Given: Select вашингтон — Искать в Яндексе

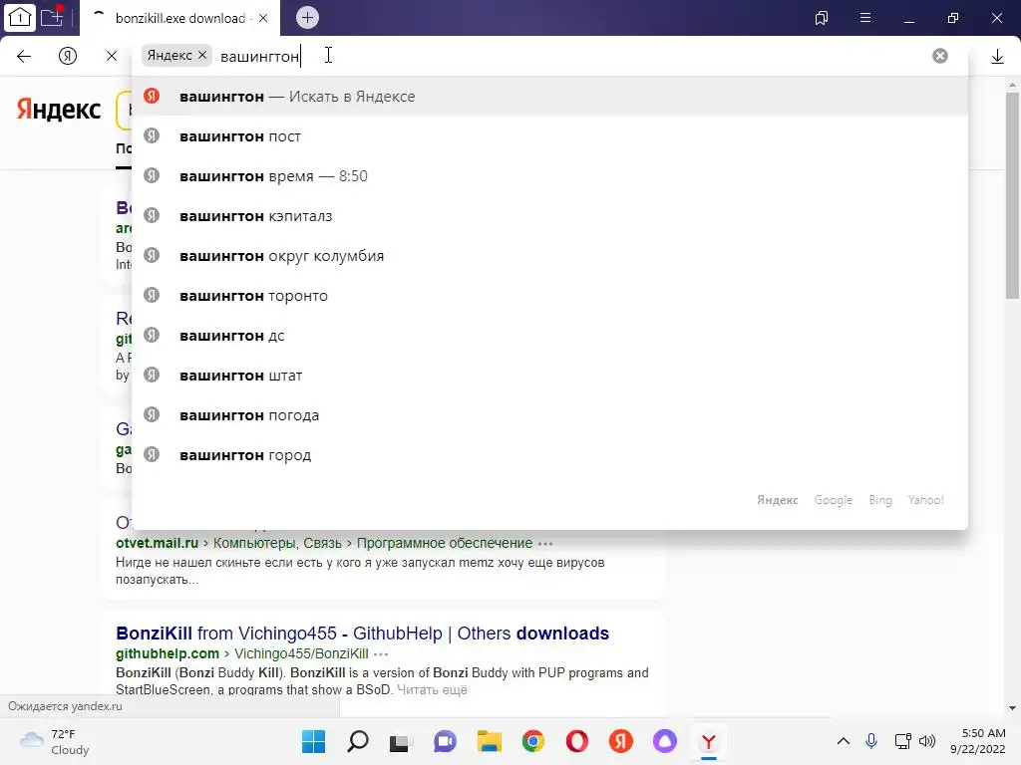Looking at the screenshot, I should point(549,97).
